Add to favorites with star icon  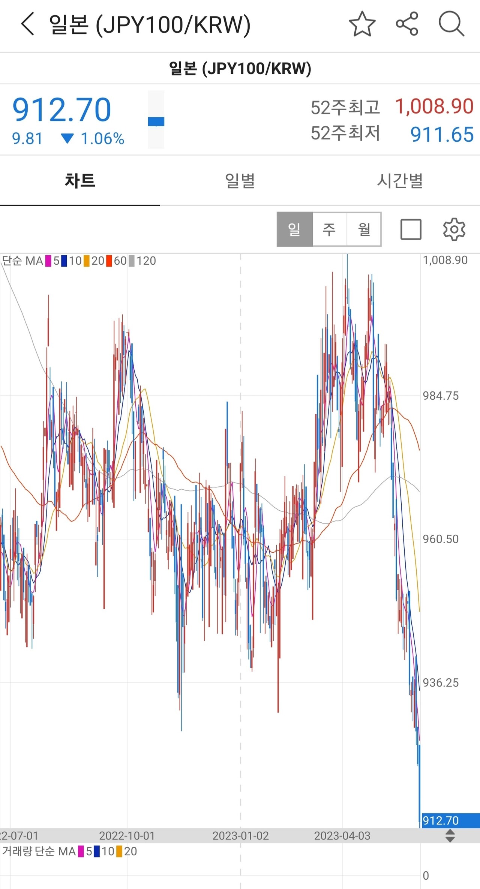click(362, 24)
